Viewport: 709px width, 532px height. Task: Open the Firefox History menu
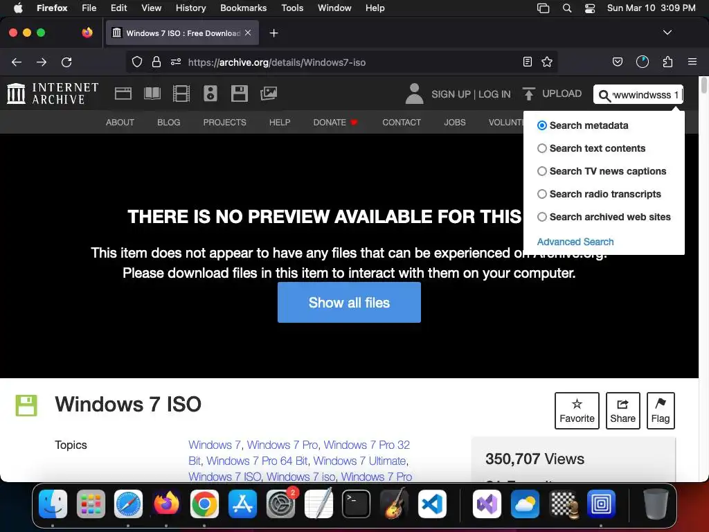click(190, 8)
